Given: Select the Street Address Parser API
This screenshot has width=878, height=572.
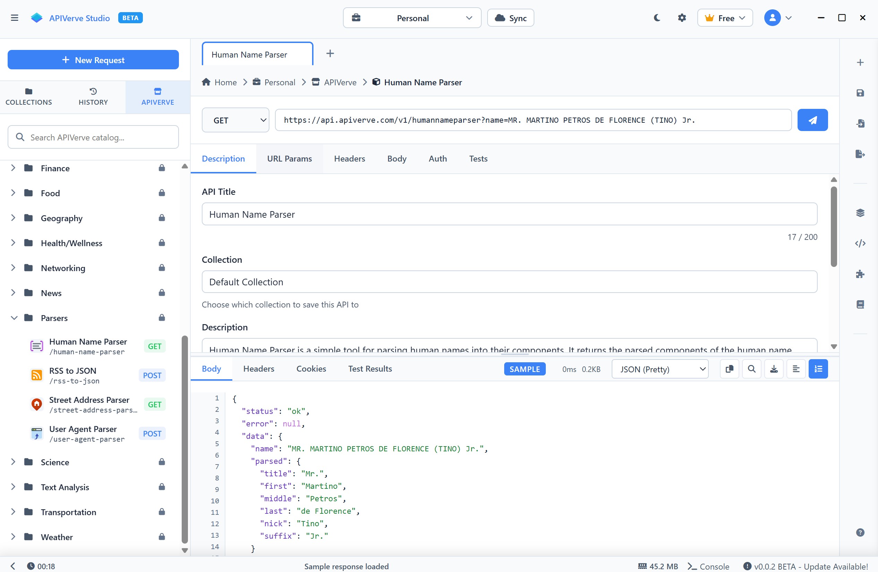Looking at the screenshot, I should pyautogui.click(x=89, y=404).
